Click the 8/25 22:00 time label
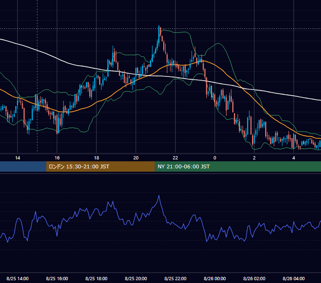The width and height of the screenshot is (321, 283). pyautogui.click(x=176, y=278)
